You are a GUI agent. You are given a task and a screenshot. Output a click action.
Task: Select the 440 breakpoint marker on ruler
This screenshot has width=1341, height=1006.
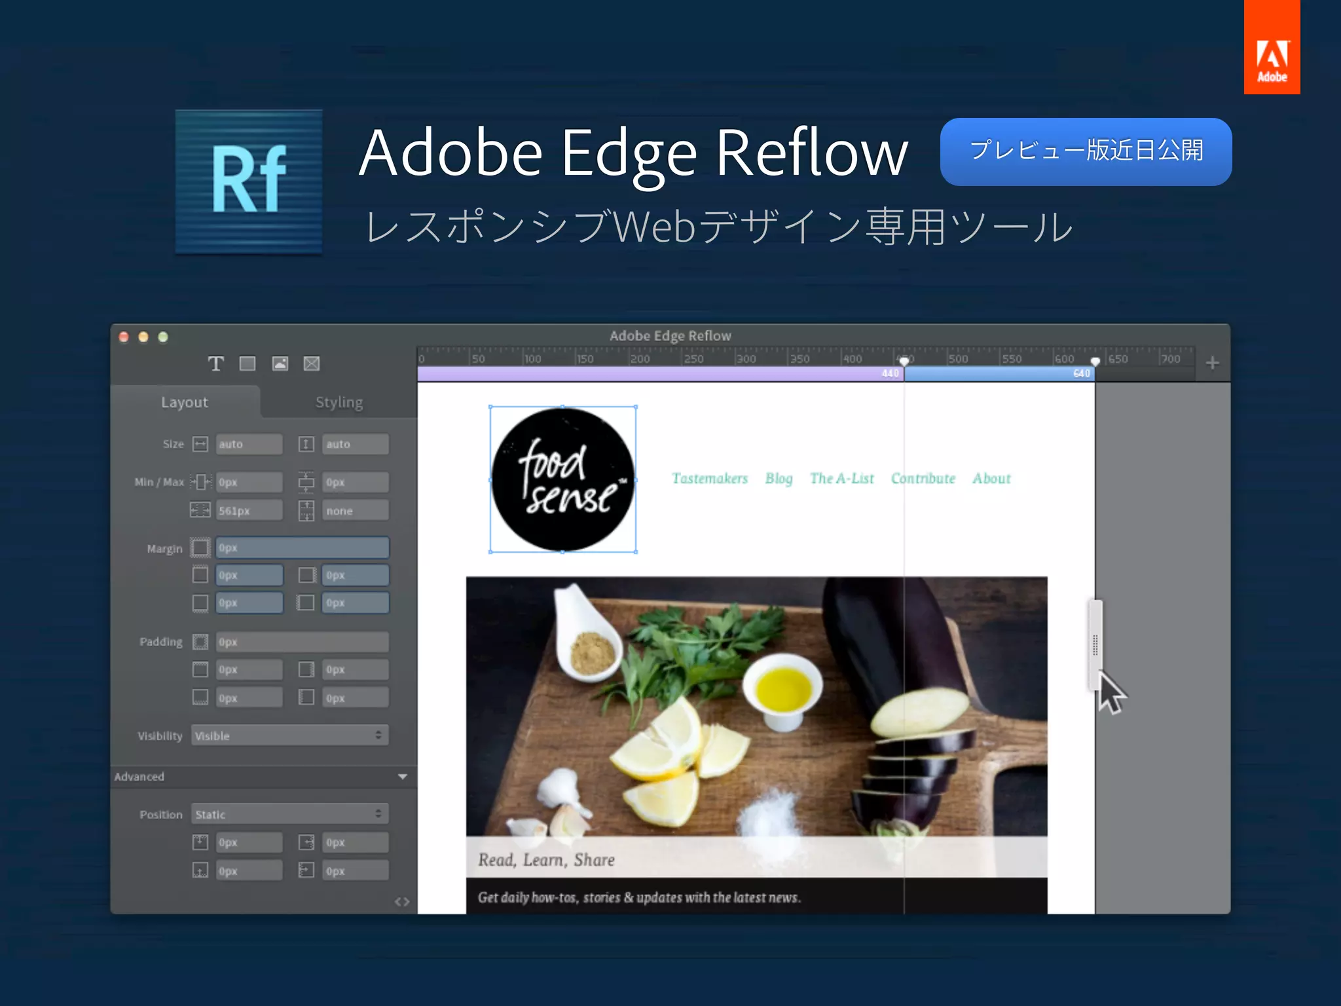coord(904,362)
